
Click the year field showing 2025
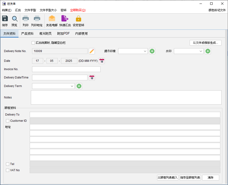pyautogui.click(x=69, y=61)
